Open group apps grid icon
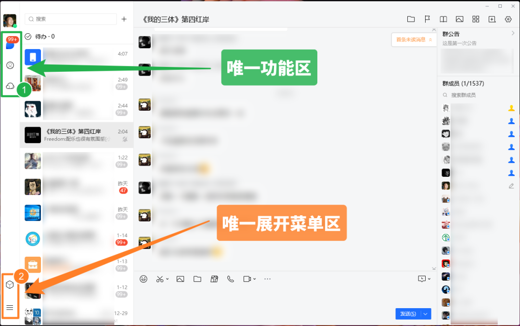The width and height of the screenshot is (520, 326). [x=476, y=19]
